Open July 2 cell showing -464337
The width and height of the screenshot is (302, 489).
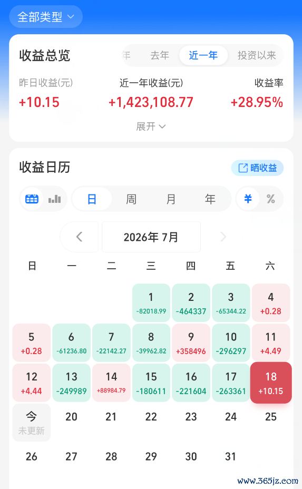pyautogui.click(x=191, y=303)
